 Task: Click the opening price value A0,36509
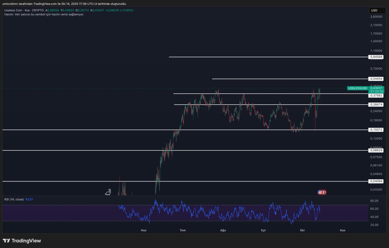tap(52, 10)
